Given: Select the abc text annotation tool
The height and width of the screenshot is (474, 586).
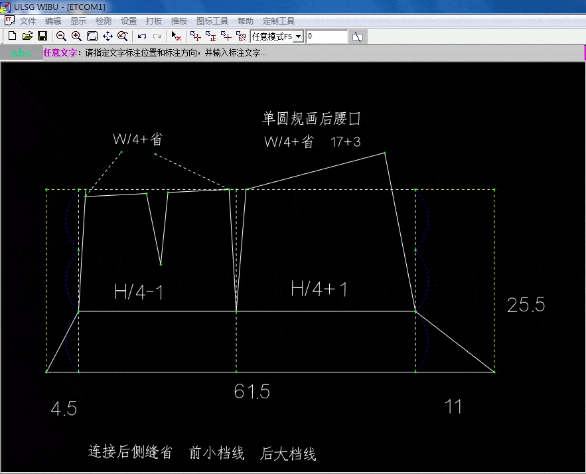Looking at the screenshot, I should [x=21, y=52].
